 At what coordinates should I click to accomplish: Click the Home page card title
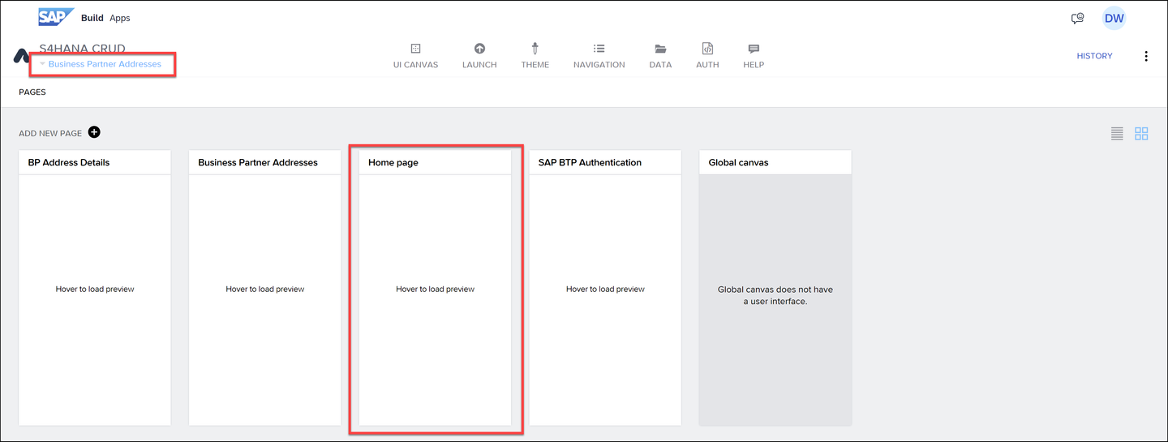pos(393,162)
